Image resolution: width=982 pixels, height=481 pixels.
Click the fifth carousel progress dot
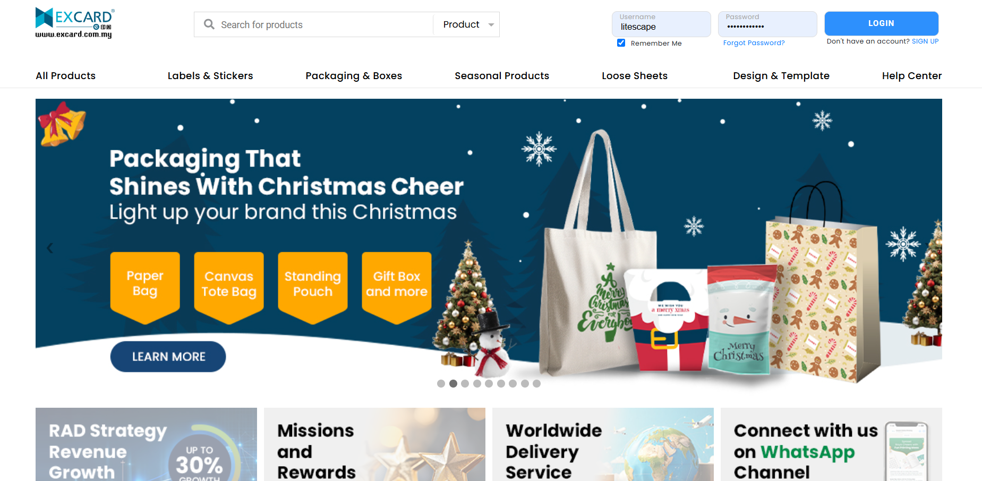(x=489, y=383)
